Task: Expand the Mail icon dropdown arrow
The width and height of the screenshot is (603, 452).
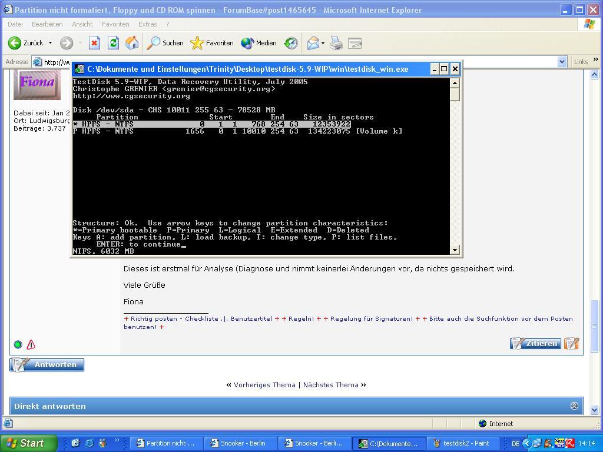Action: click(323, 43)
